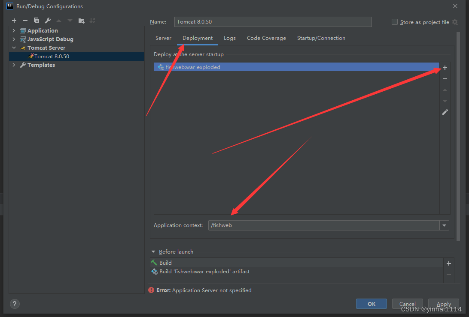Viewport: 469px width, 317px height.
Task: Select fishweb:war exploded deployment entry
Action: (x=296, y=67)
